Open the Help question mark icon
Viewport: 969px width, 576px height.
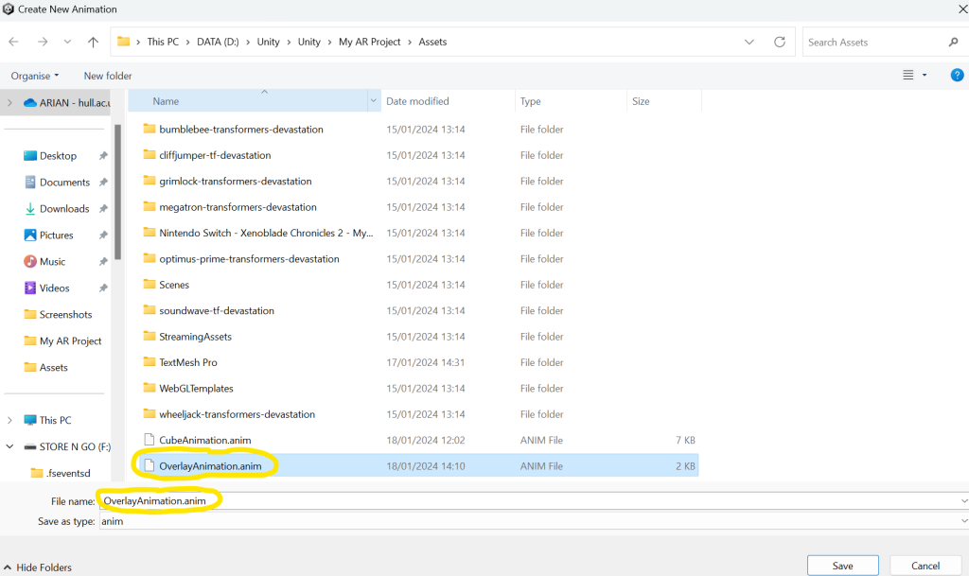point(957,76)
